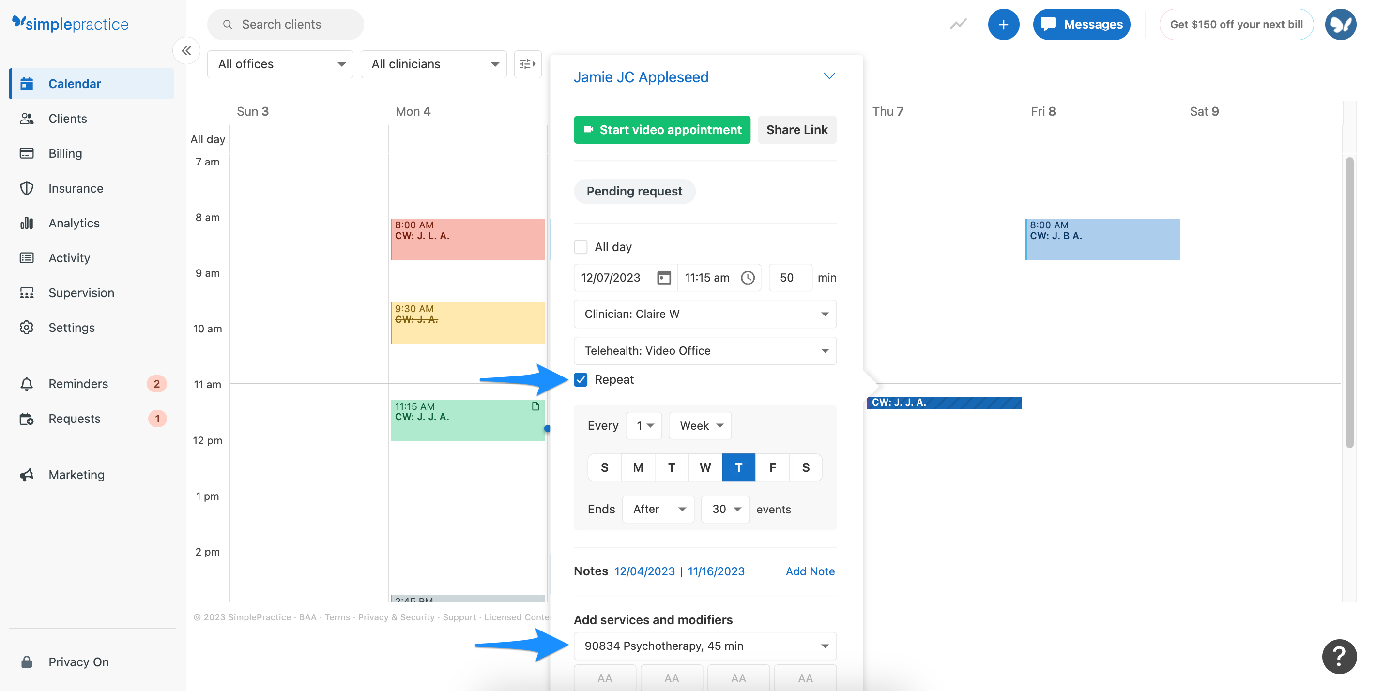
Task: Collapse the sidebar with double-chevron icon
Action: (x=186, y=51)
